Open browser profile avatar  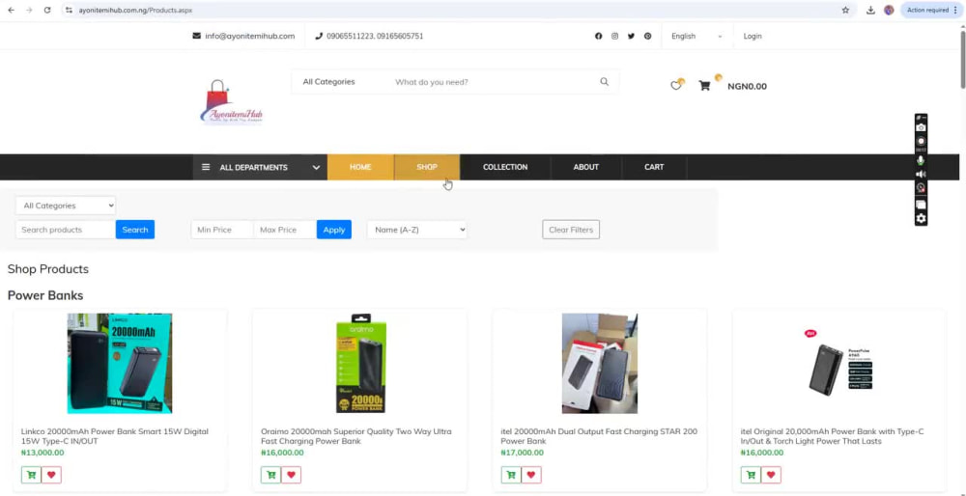pos(889,10)
